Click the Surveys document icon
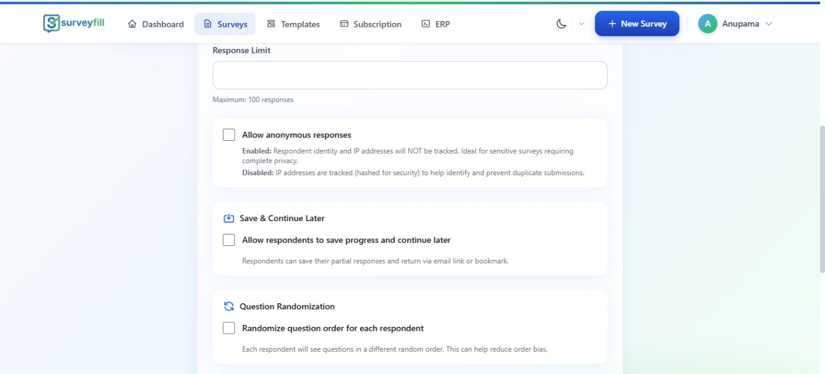This screenshot has width=825, height=374. point(208,24)
